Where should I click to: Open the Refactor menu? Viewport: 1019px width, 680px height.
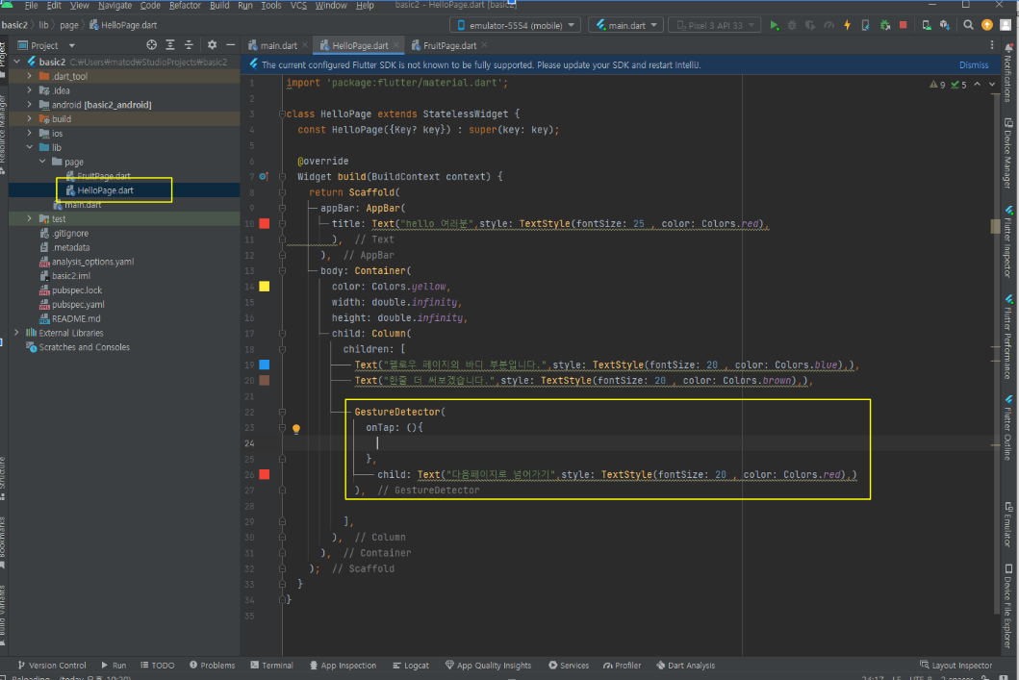click(x=185, y=5)
